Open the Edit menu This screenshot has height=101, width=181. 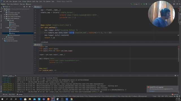click(7, 1)
